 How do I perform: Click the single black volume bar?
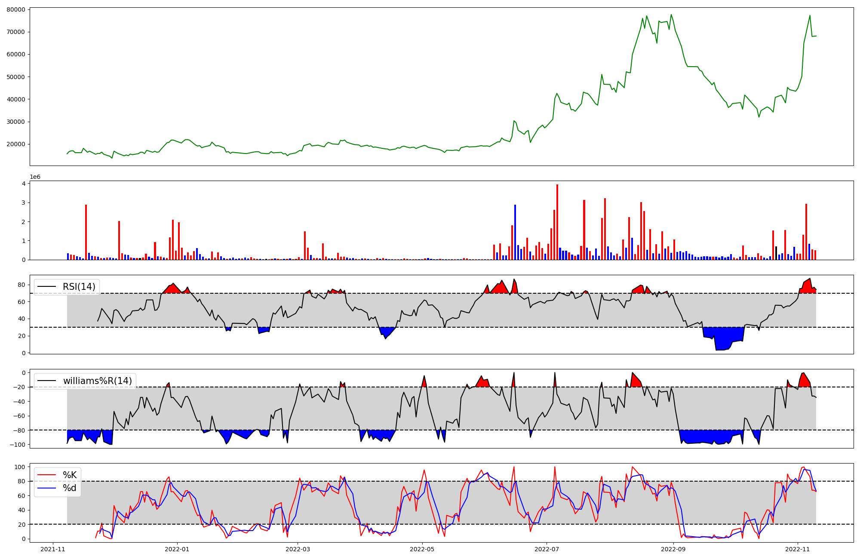(x=776, y=253)
